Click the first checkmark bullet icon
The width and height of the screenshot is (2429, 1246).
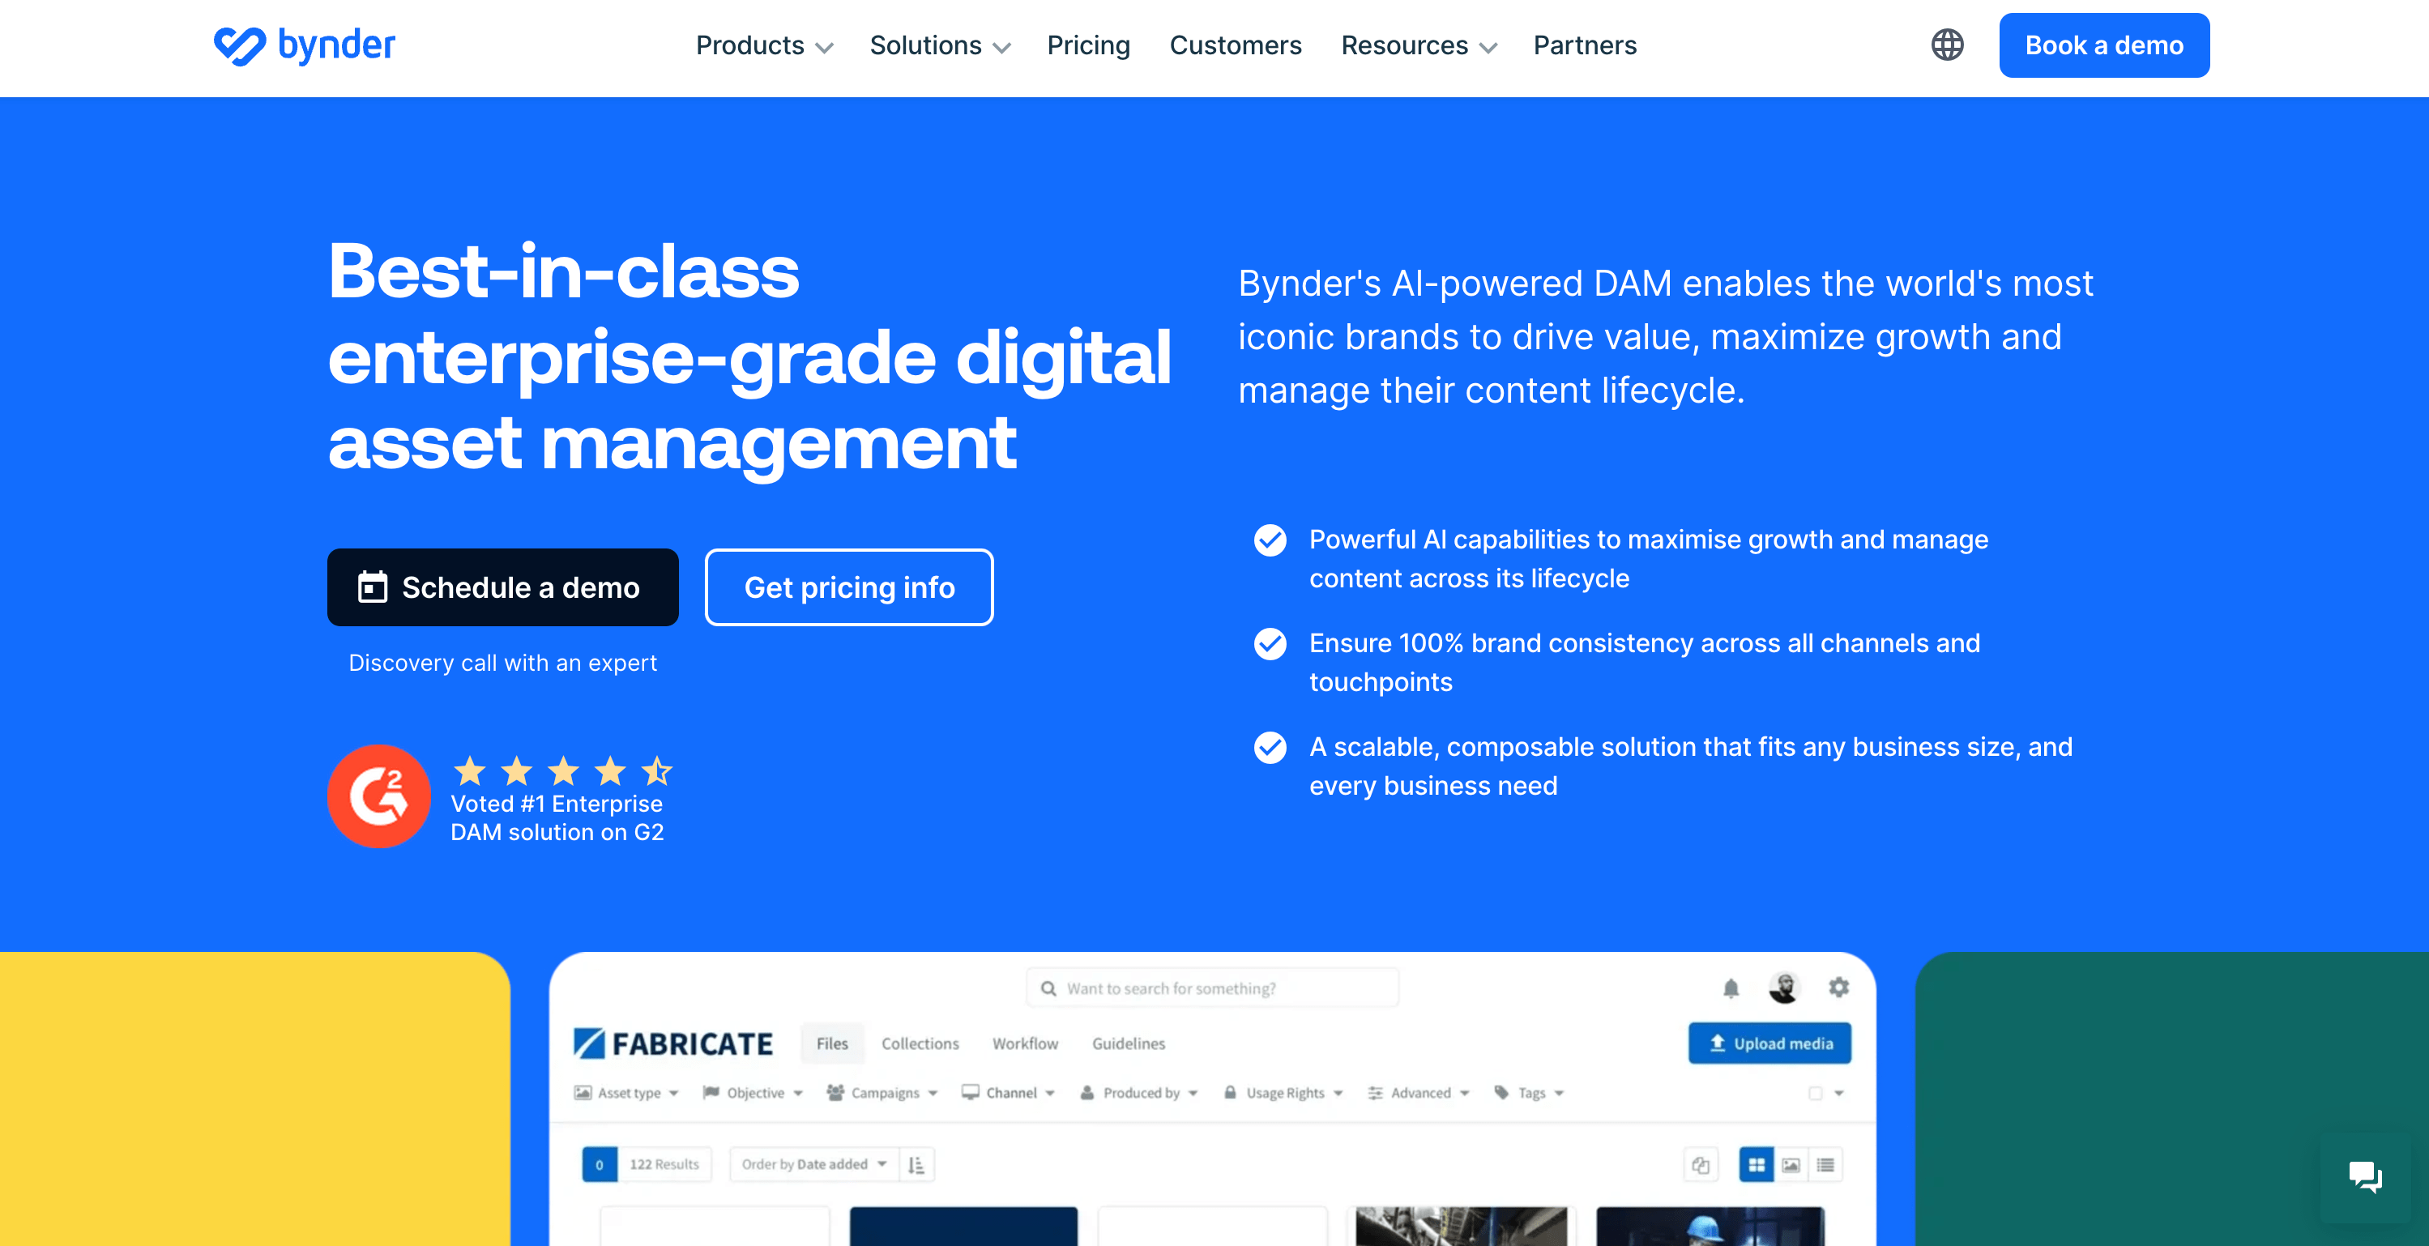pos(1270,540)
